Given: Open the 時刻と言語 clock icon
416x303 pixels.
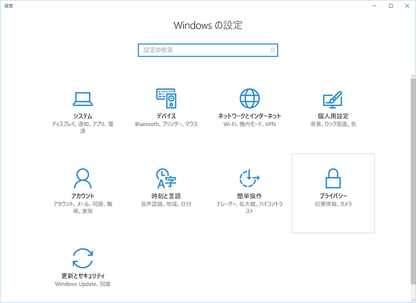Looking at the screenshot, I should [x=166, y=179].
